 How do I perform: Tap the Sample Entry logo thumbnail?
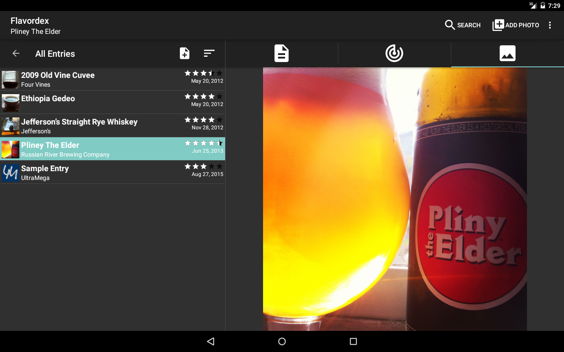11,173
